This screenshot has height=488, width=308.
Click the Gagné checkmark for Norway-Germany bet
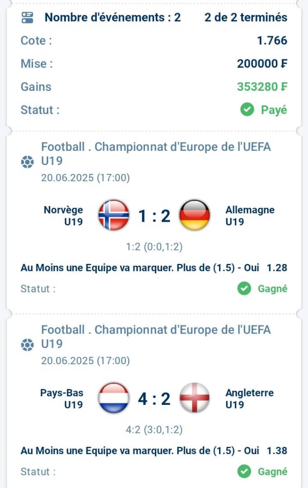[244, 288]
